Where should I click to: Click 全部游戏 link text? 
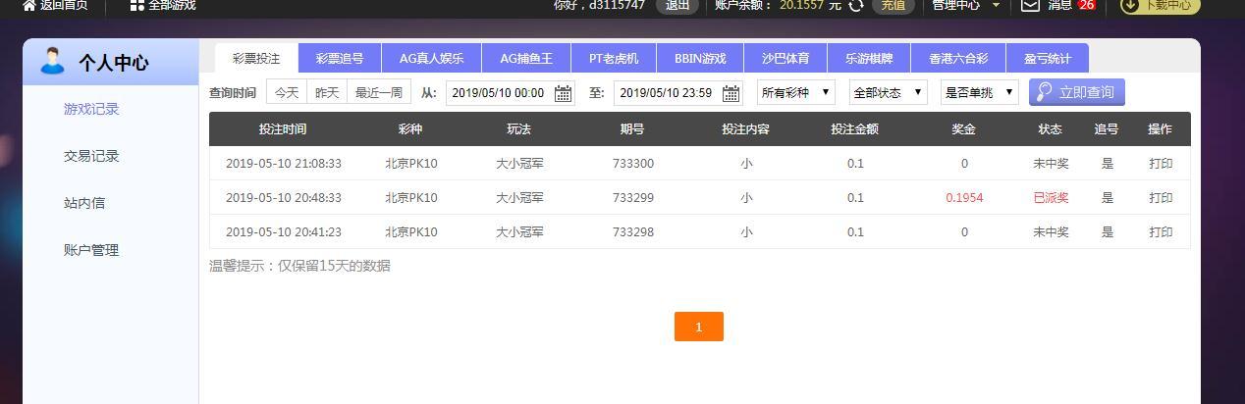[x=172, y=5]
